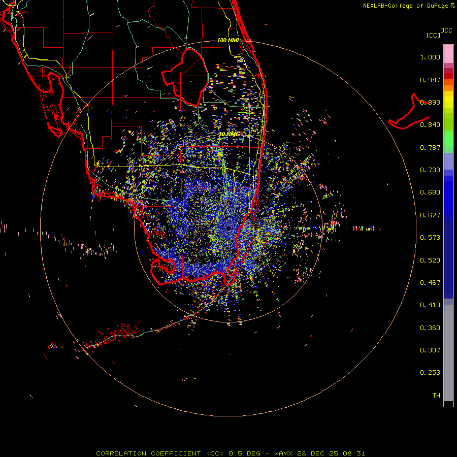
Task: Click the 0.520 scale value
Action: click(x=430, y=260)
